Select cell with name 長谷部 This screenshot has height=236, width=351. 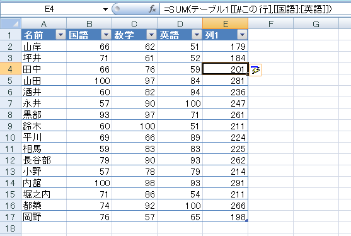(x=44, y=160)
